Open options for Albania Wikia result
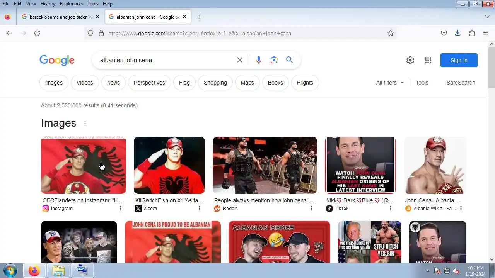 461,208
